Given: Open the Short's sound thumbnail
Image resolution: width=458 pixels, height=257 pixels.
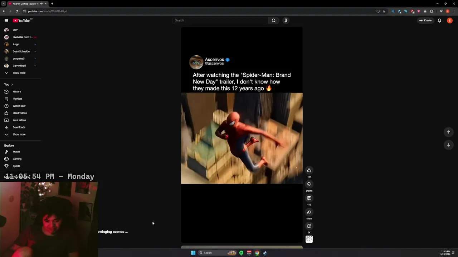Looking at the screenshot, I should (309, 239).
